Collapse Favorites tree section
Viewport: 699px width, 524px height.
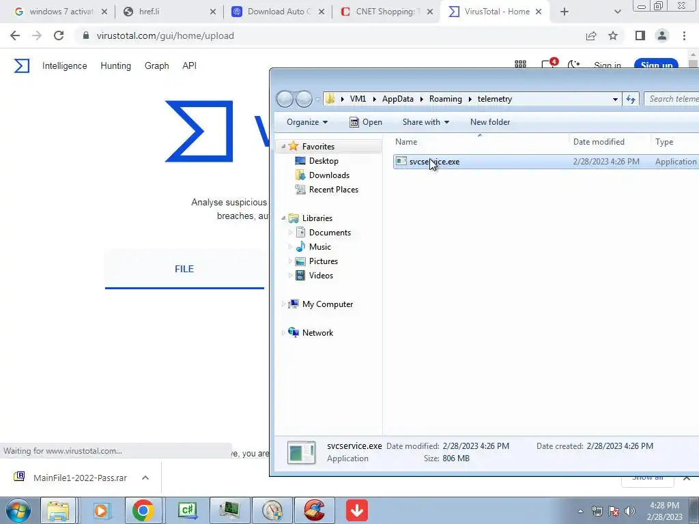283,147
